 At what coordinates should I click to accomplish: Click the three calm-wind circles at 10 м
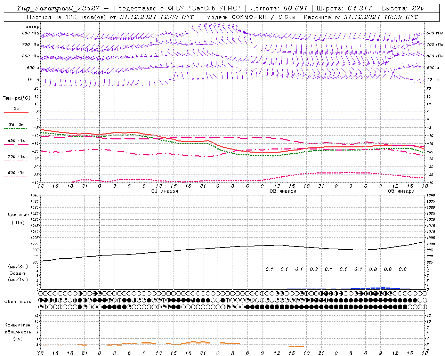[x=198, y=79]
